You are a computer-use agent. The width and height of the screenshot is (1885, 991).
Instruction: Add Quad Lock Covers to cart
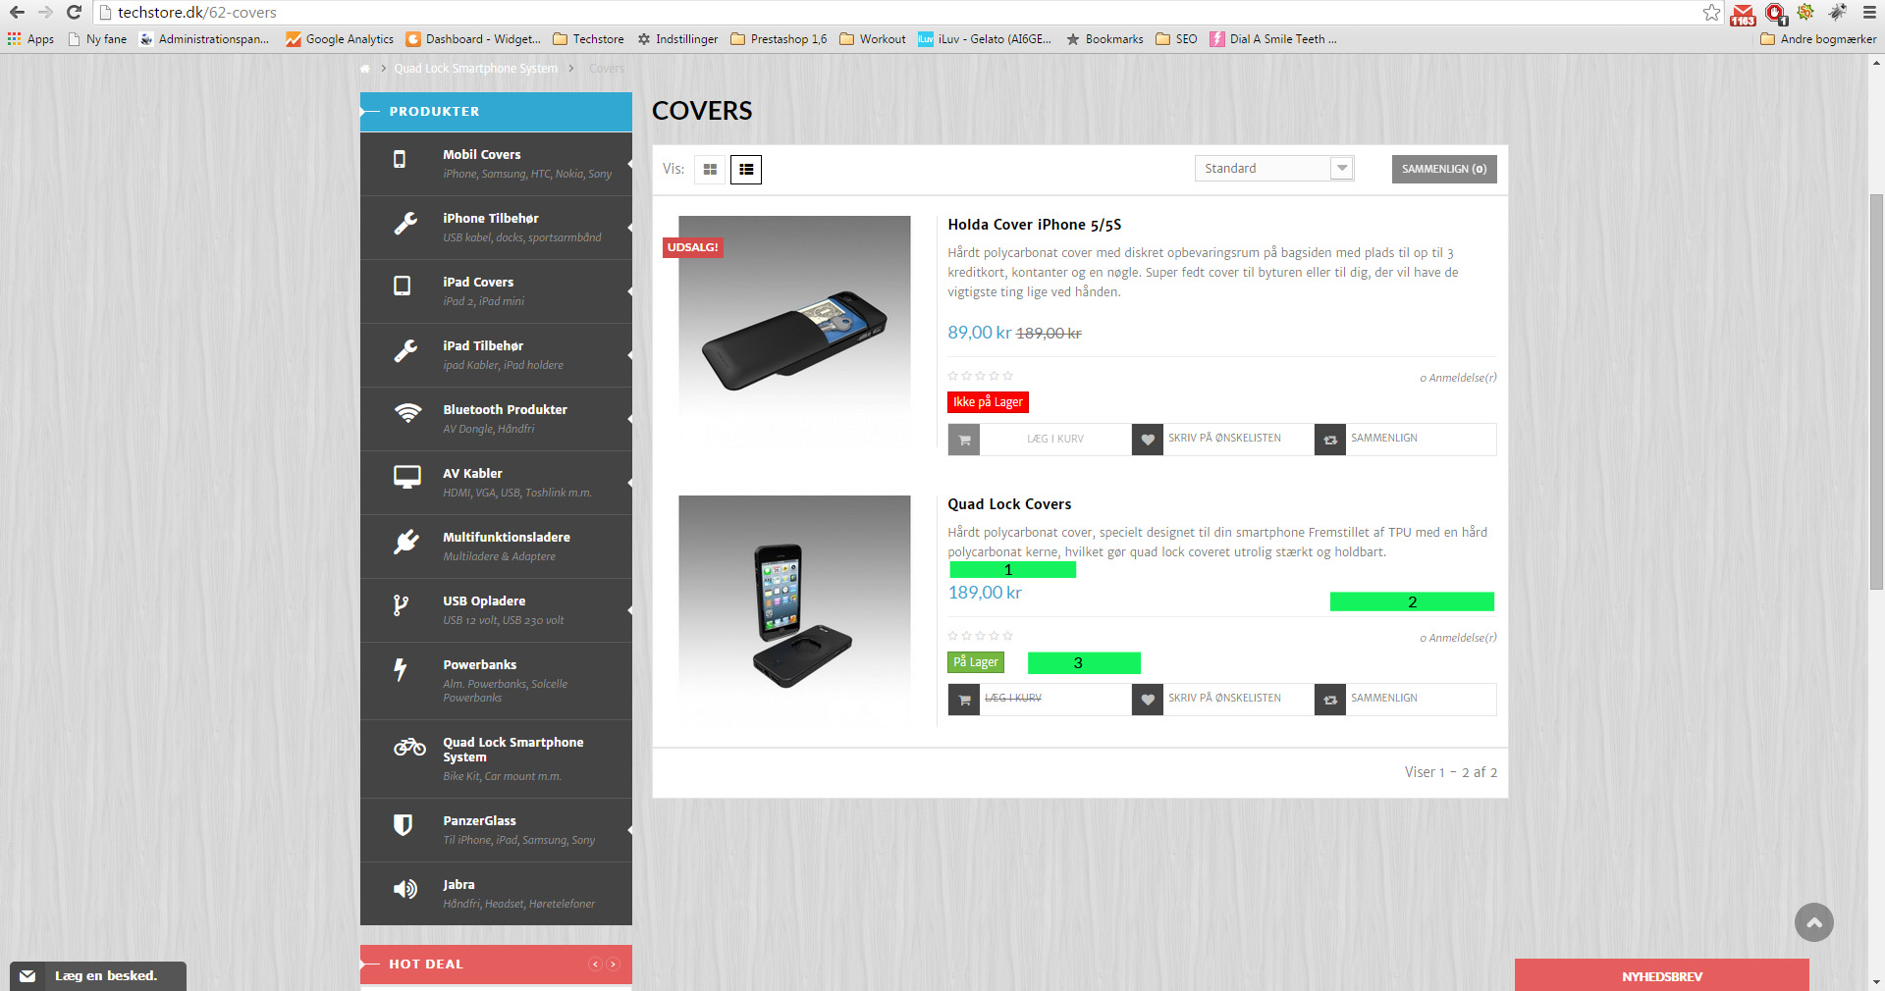pyautogui.click(x=1039, y=699)
